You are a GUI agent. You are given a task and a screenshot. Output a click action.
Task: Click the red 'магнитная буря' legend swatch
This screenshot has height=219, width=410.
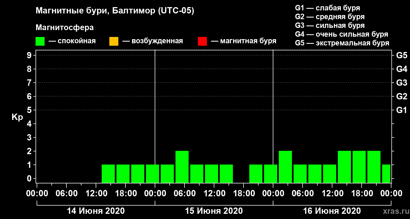click(x=202, y=41)
